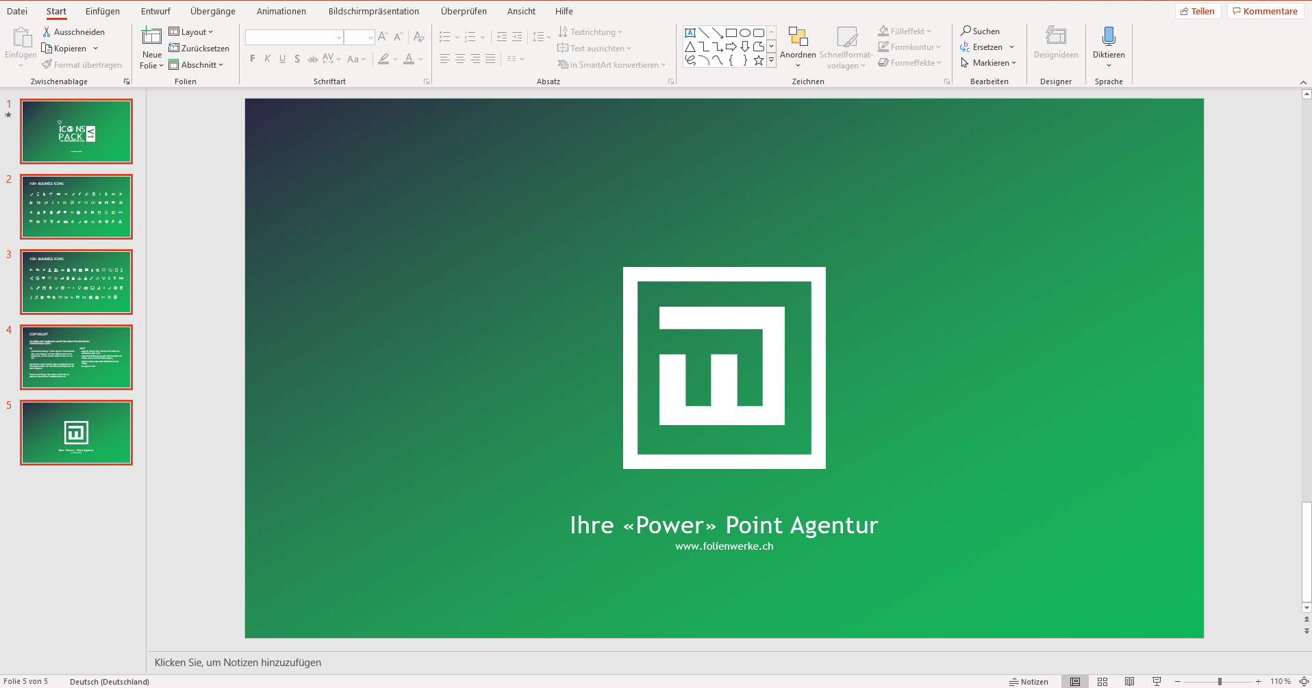This screenshot has height=688, width=1312.
Task: Select the star shape in the gallery
Action: (x=758, y=60)
